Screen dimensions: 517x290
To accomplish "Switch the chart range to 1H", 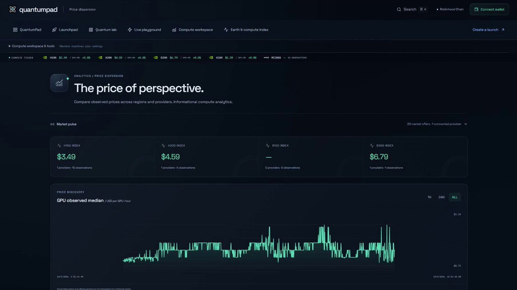I will [x=429, y=197].
